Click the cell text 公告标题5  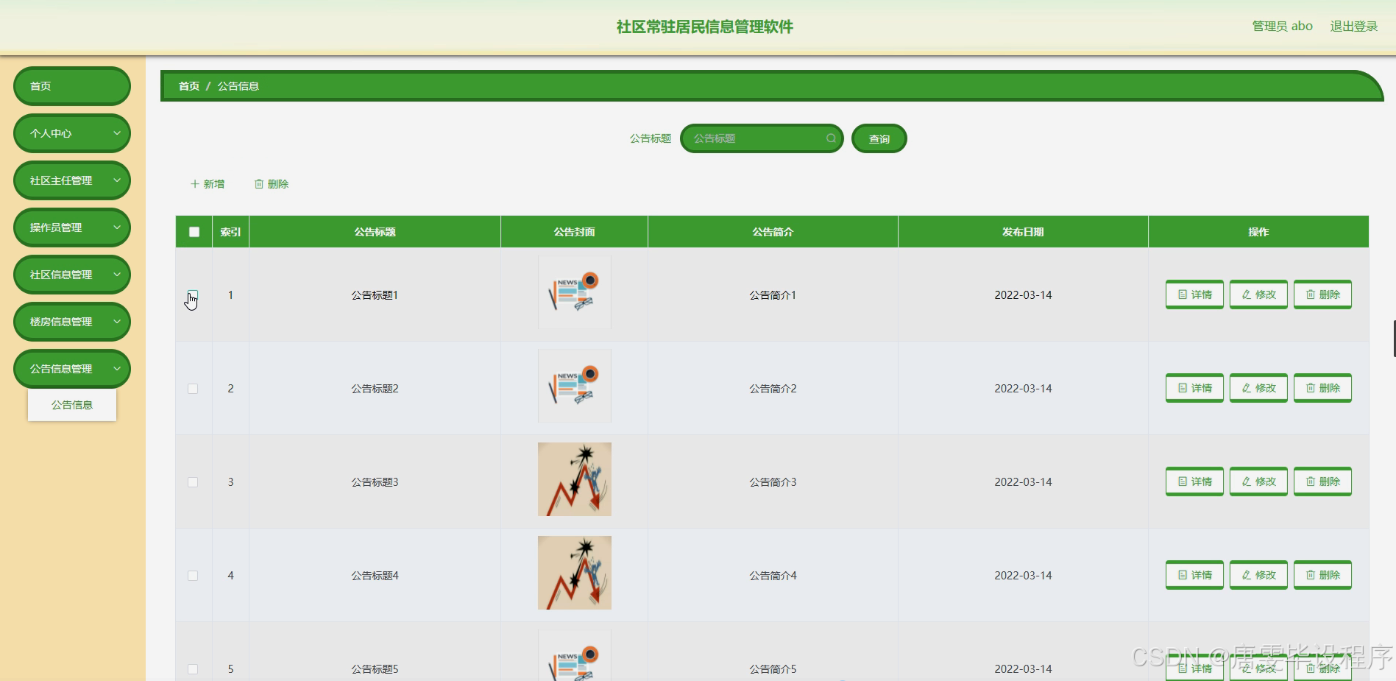coord(375,669)
